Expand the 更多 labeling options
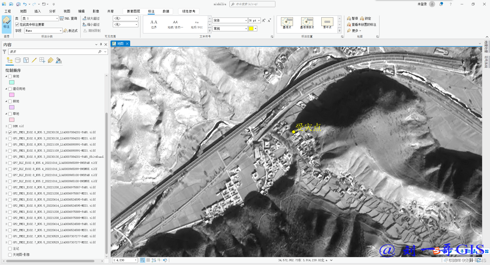Image resolution: width=490 pixels, height=265 pixels. [x=354, y=31]
